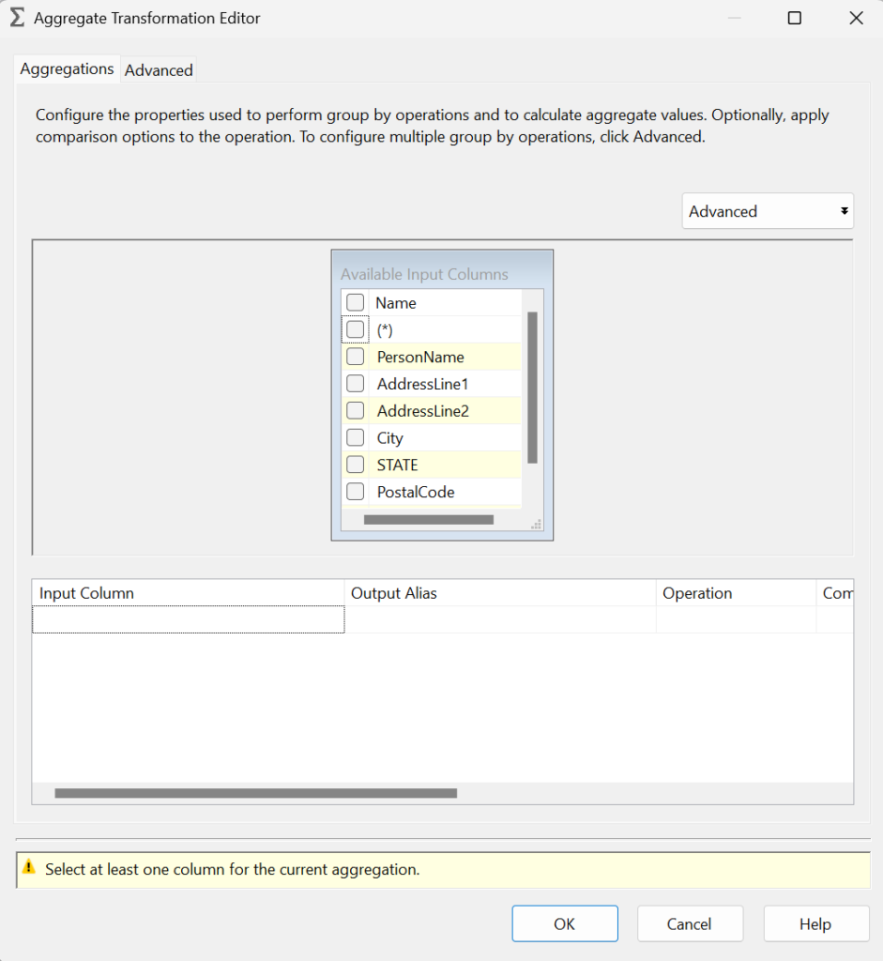Click the grid's horizontal scrollbar
Image resolution: width=883 pixels, height=961 pixels.
[255, 793]
